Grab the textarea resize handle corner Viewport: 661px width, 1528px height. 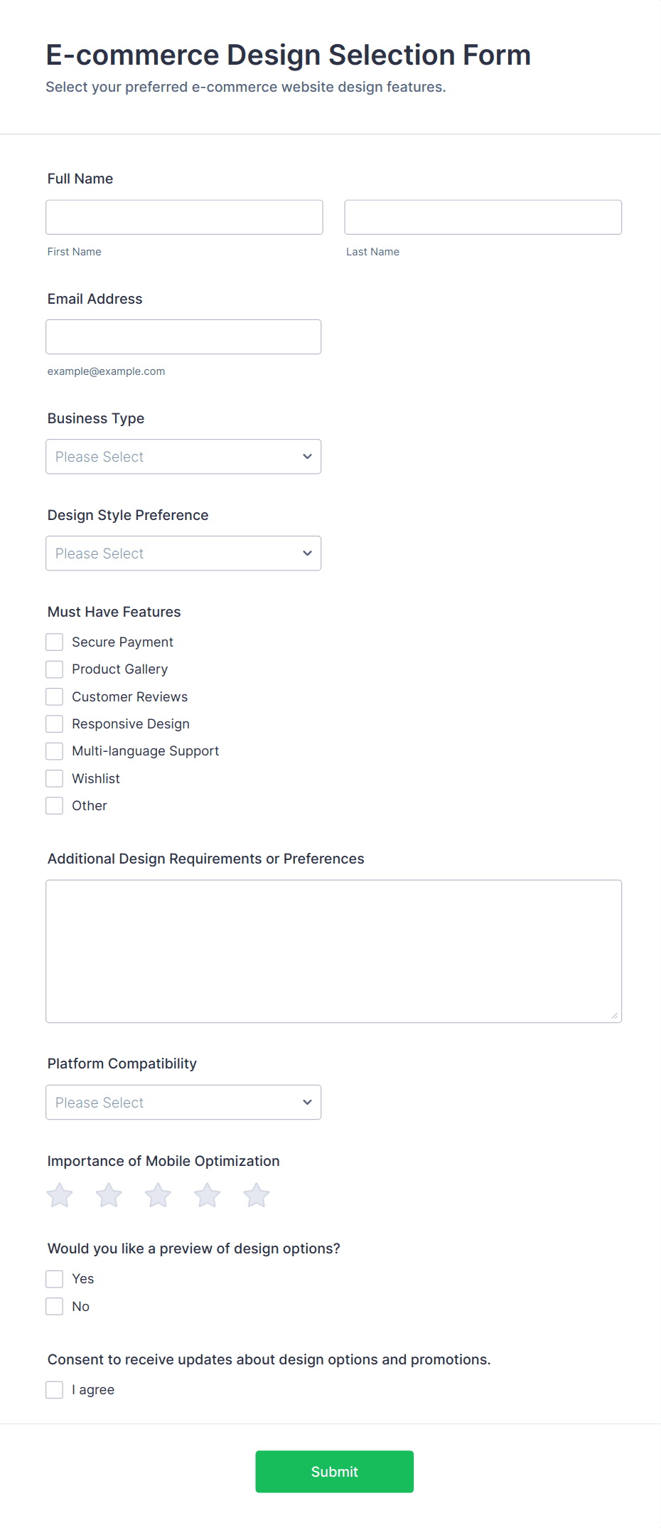614,1015
